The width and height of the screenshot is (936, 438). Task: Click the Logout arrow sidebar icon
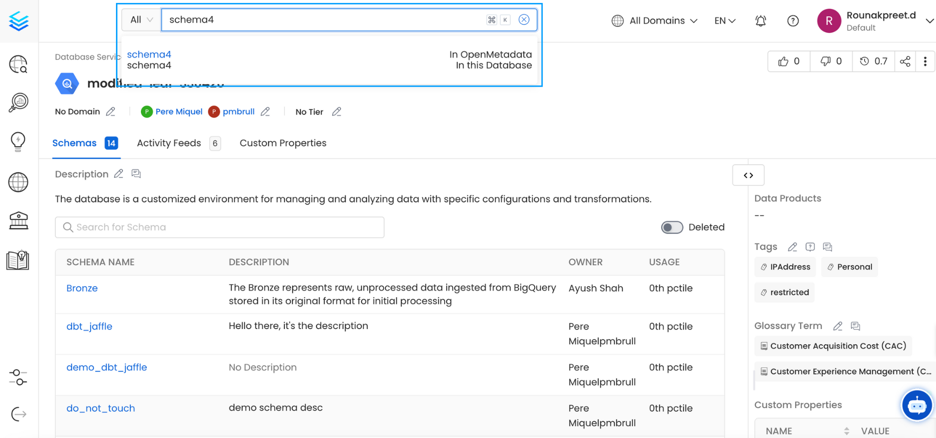pos(18,414)
